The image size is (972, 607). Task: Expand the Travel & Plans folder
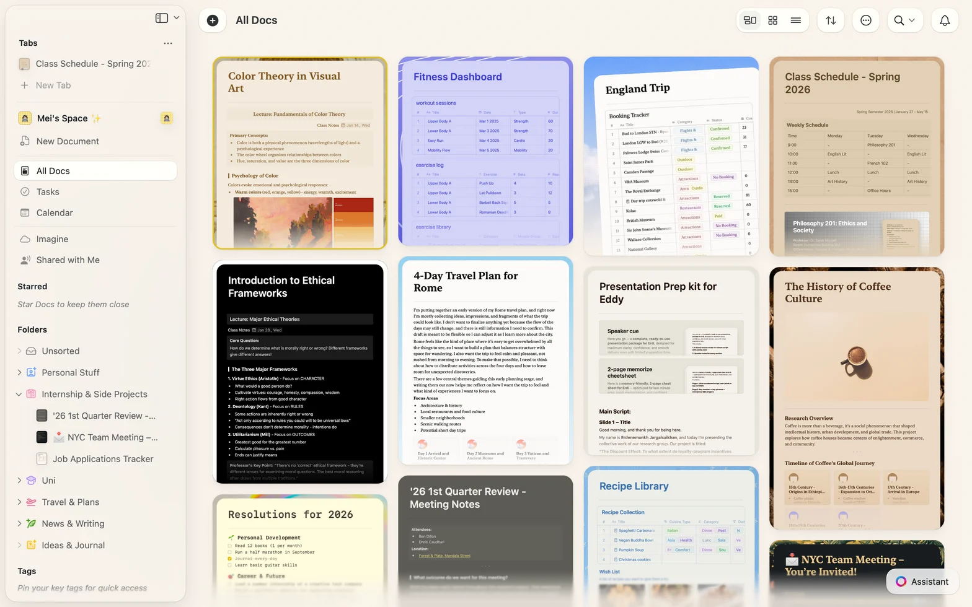tap(19, 502)
